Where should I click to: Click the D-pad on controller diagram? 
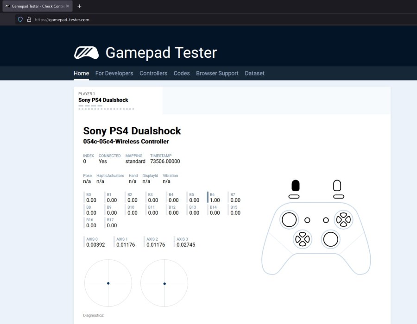click(x=302, y=239)
